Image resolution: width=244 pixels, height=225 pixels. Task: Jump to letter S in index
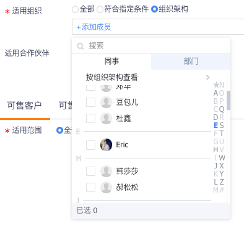(x=222, y=126)
